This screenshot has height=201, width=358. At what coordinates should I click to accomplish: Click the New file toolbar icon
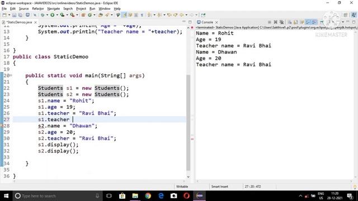click(x=4, y=15)
